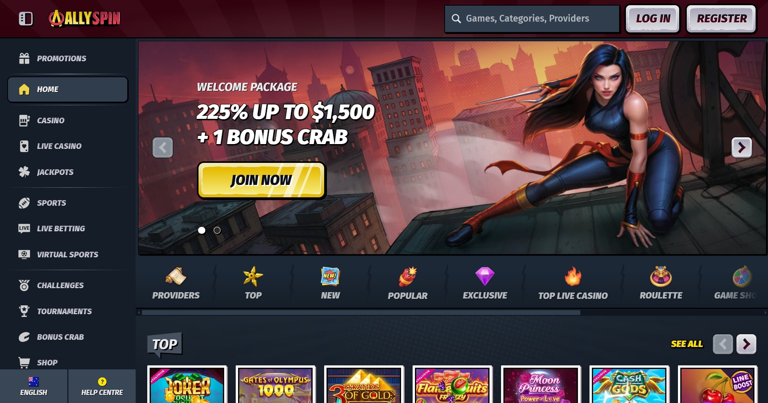Open English language selector
Image resolution: width=768 pixels, height=403 pixels.
pos(34,386)
